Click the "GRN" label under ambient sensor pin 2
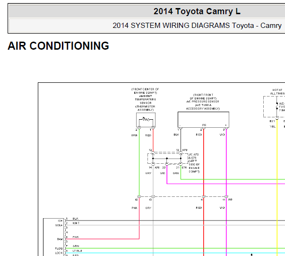285x256 pixels. pos(134,135)
